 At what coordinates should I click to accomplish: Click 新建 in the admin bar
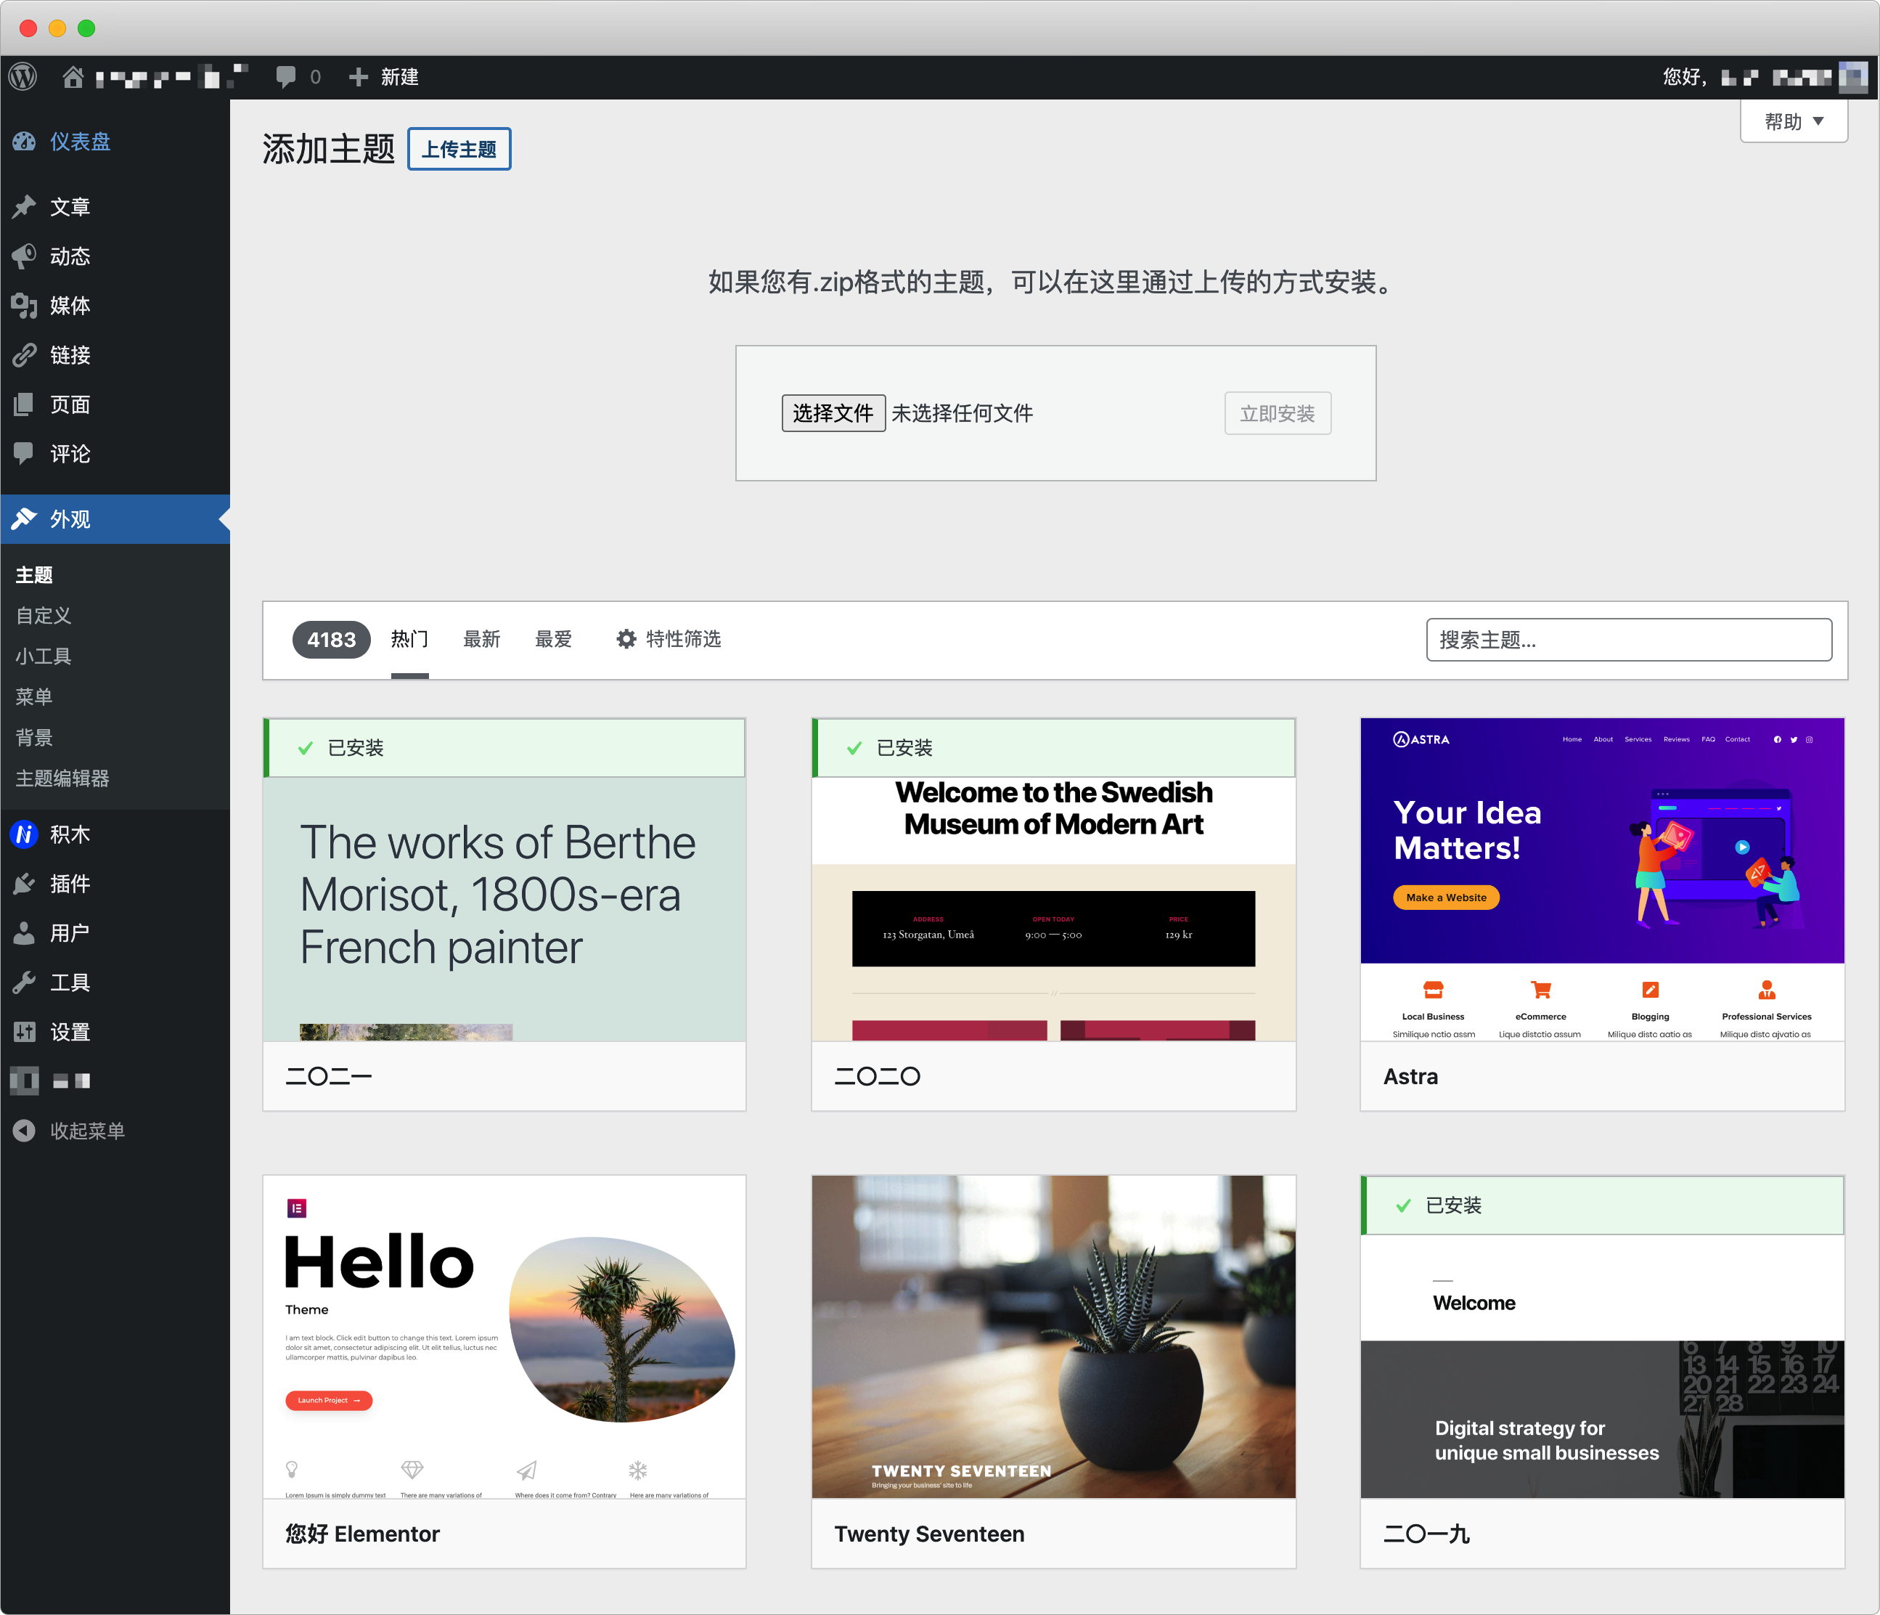click(x=400, y=77)
